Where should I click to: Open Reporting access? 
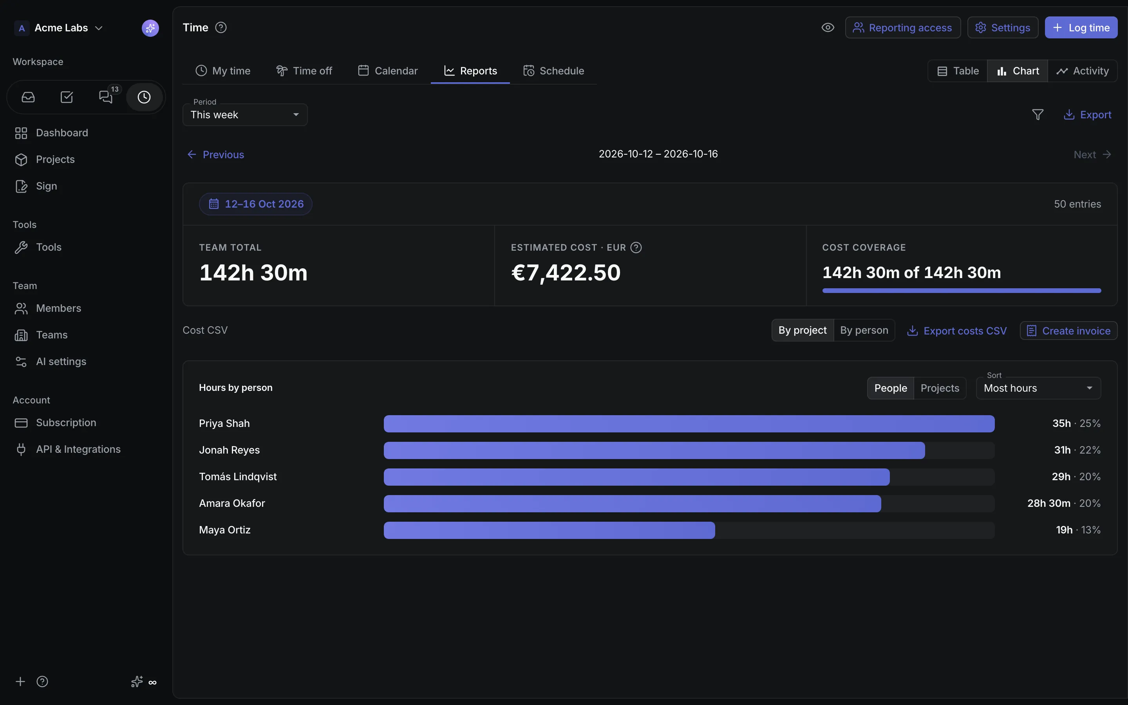[x=902, y=27]
